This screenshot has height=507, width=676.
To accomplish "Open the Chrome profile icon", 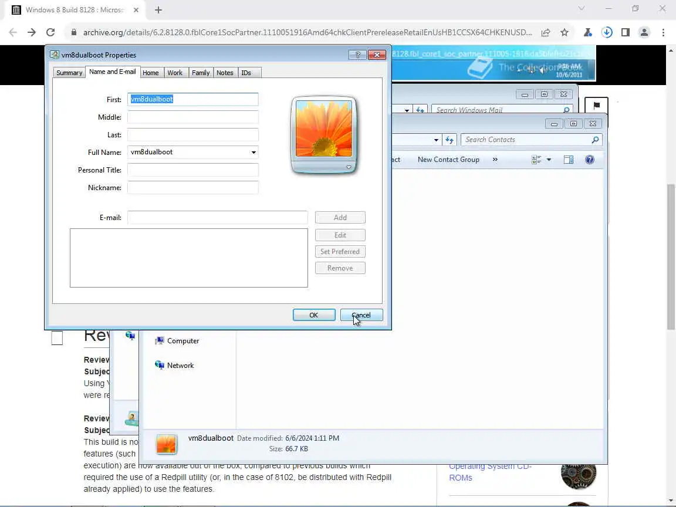I will 644,32.
